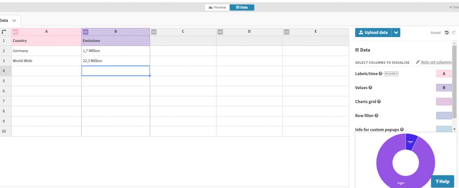Select the Germany cell
Viewport: 459px width, 188px height.
pos(46,51)
